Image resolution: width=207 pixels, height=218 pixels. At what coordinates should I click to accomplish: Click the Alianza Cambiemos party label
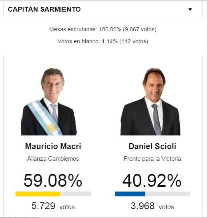pyautogui.click(x=53, y=159)
